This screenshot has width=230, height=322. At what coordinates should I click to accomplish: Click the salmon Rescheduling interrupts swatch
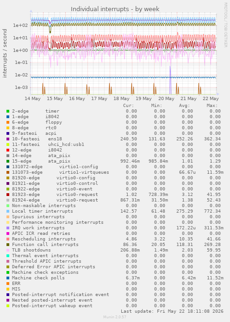point(8,239)
